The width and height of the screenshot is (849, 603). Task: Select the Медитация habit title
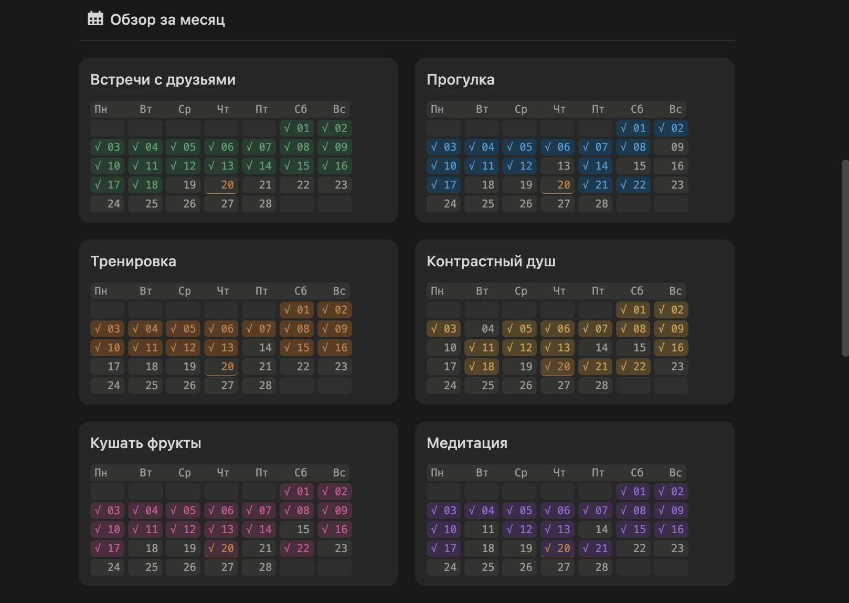(467, 443)
